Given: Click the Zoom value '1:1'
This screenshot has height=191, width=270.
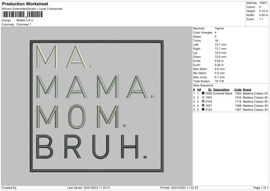Looking at the screenshot, I should [261, 19].
